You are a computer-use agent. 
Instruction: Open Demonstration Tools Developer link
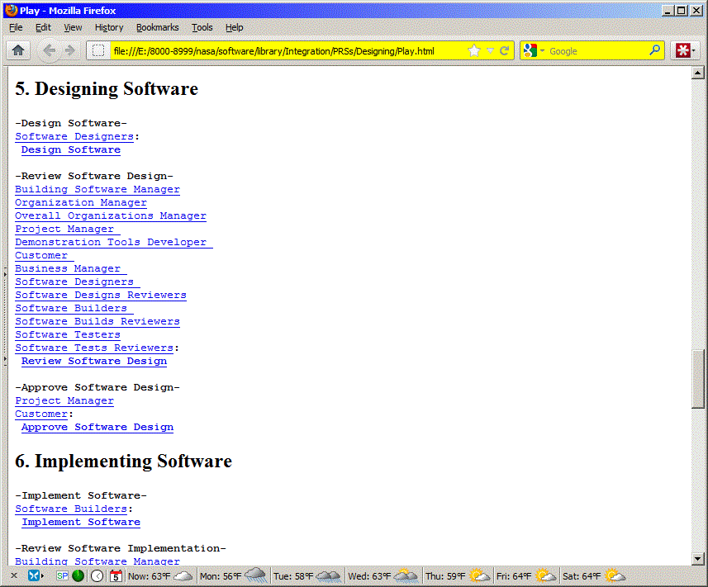tap(114, 242)
